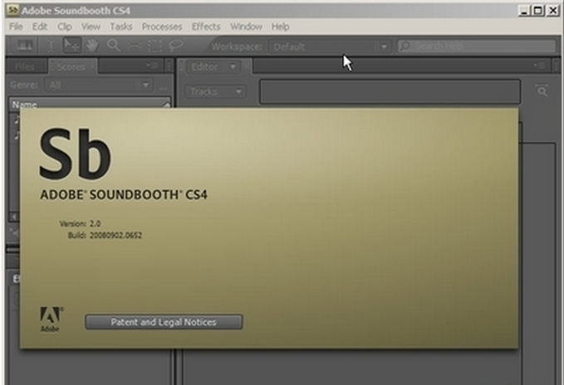Open the Tracks dropdown in Editor panel
The width and height of the screenshot is (564, 385).
click(215, 91)
